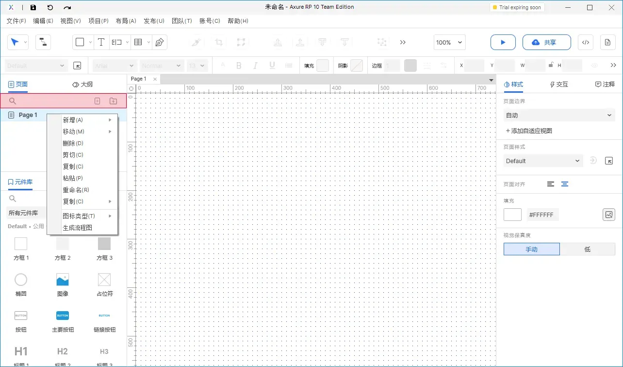Open the generated code view icon

pyautogui.click(x=585, y=42)
